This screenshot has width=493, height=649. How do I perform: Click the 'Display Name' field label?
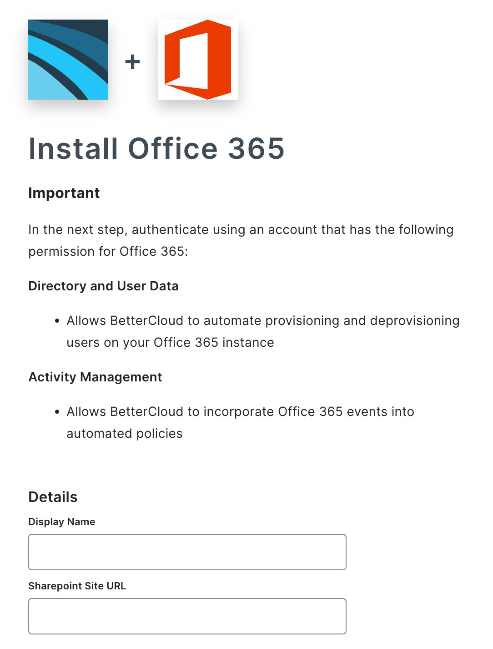(61, 522)
